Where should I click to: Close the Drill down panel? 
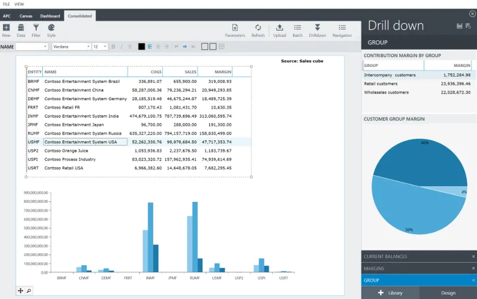(x=472, y=14)
